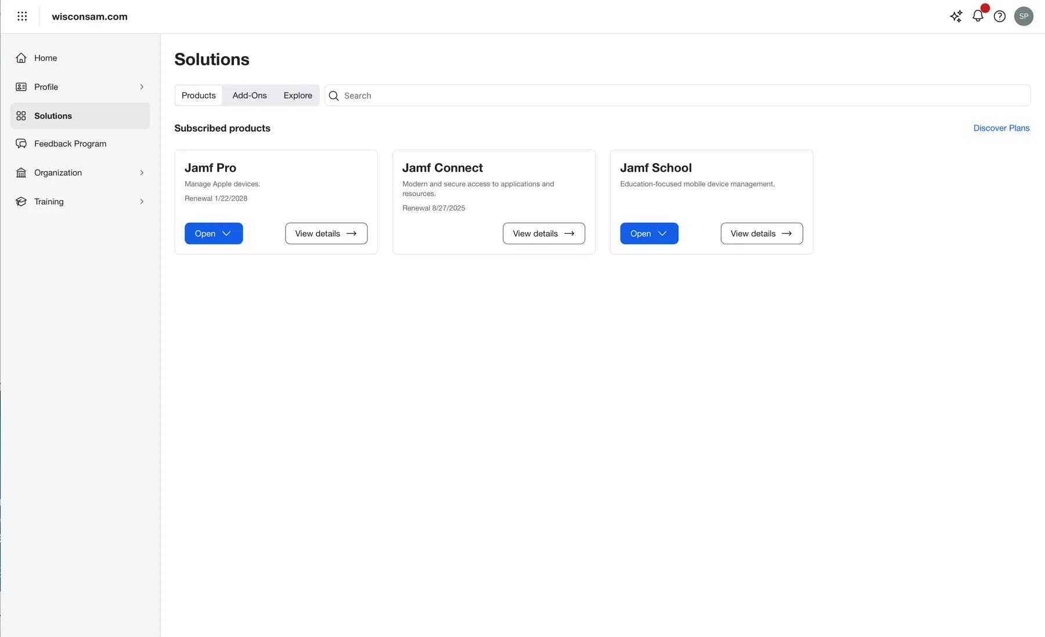Click "Manage Apple devices." description
Viewport: 1045px width, 637px height.
pyautogui.click(x=222, y=184)
